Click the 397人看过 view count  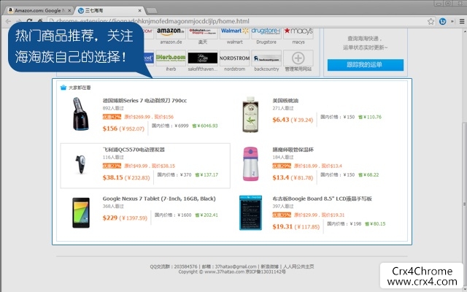(283, 206)
